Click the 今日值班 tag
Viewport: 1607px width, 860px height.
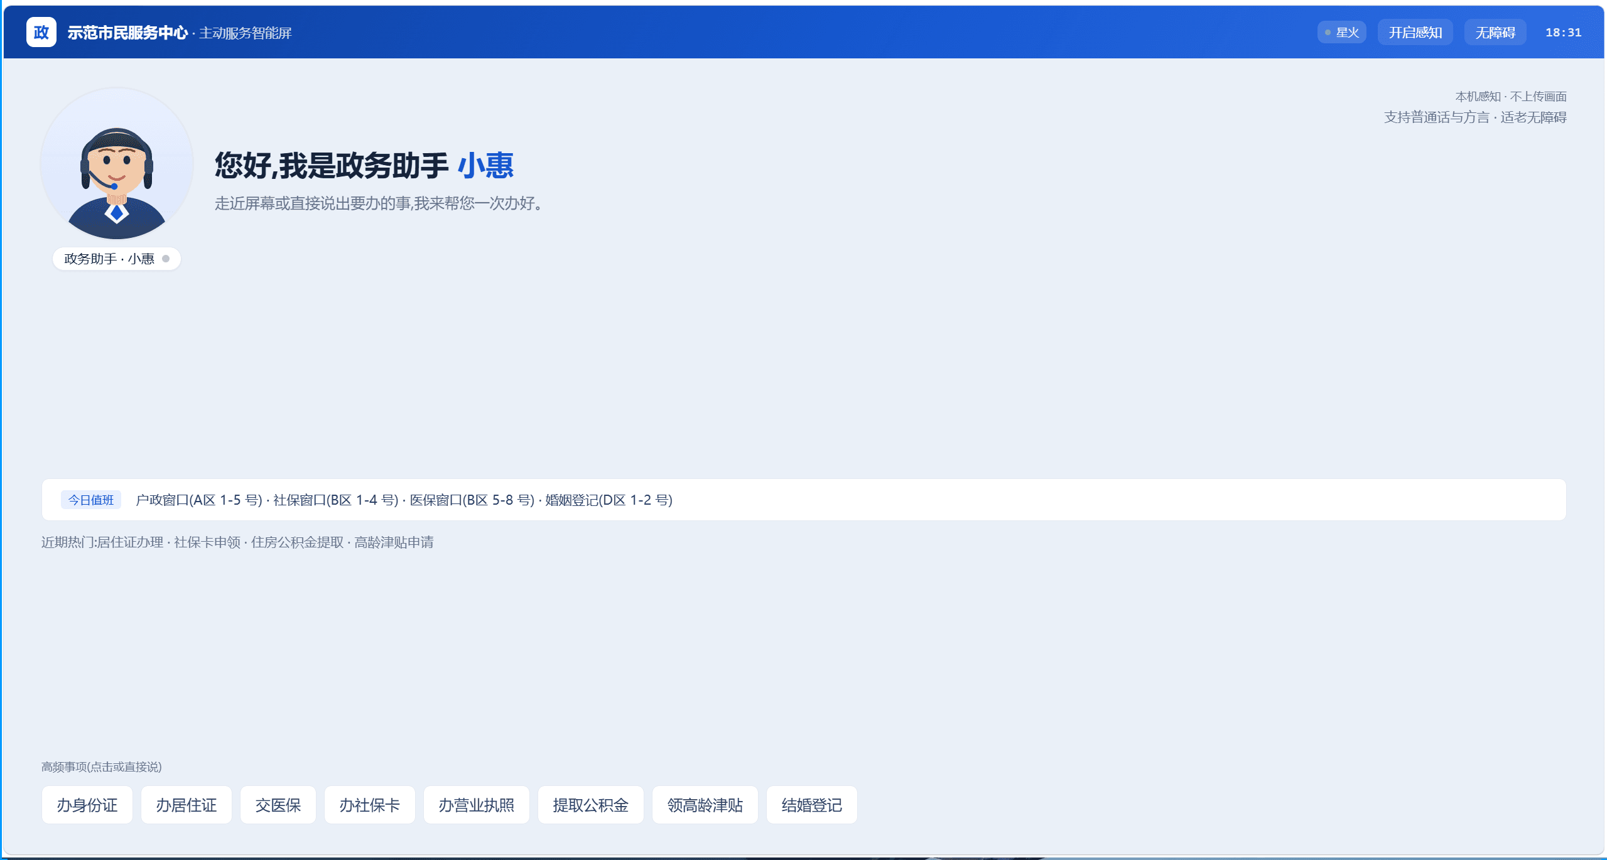pos(91,500)
